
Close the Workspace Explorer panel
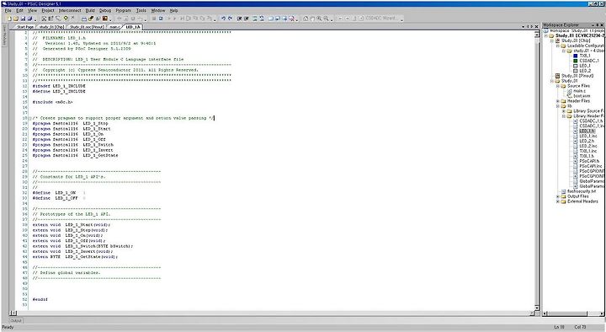pos(602,25)
